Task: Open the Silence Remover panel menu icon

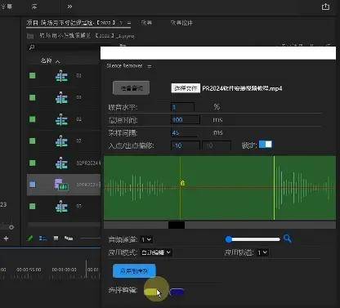Action: point(150,66)
